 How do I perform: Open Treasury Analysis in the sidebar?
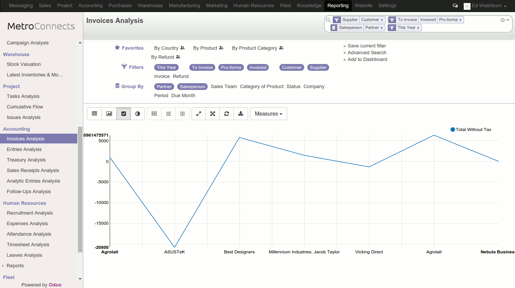click(x=26, y=160)
